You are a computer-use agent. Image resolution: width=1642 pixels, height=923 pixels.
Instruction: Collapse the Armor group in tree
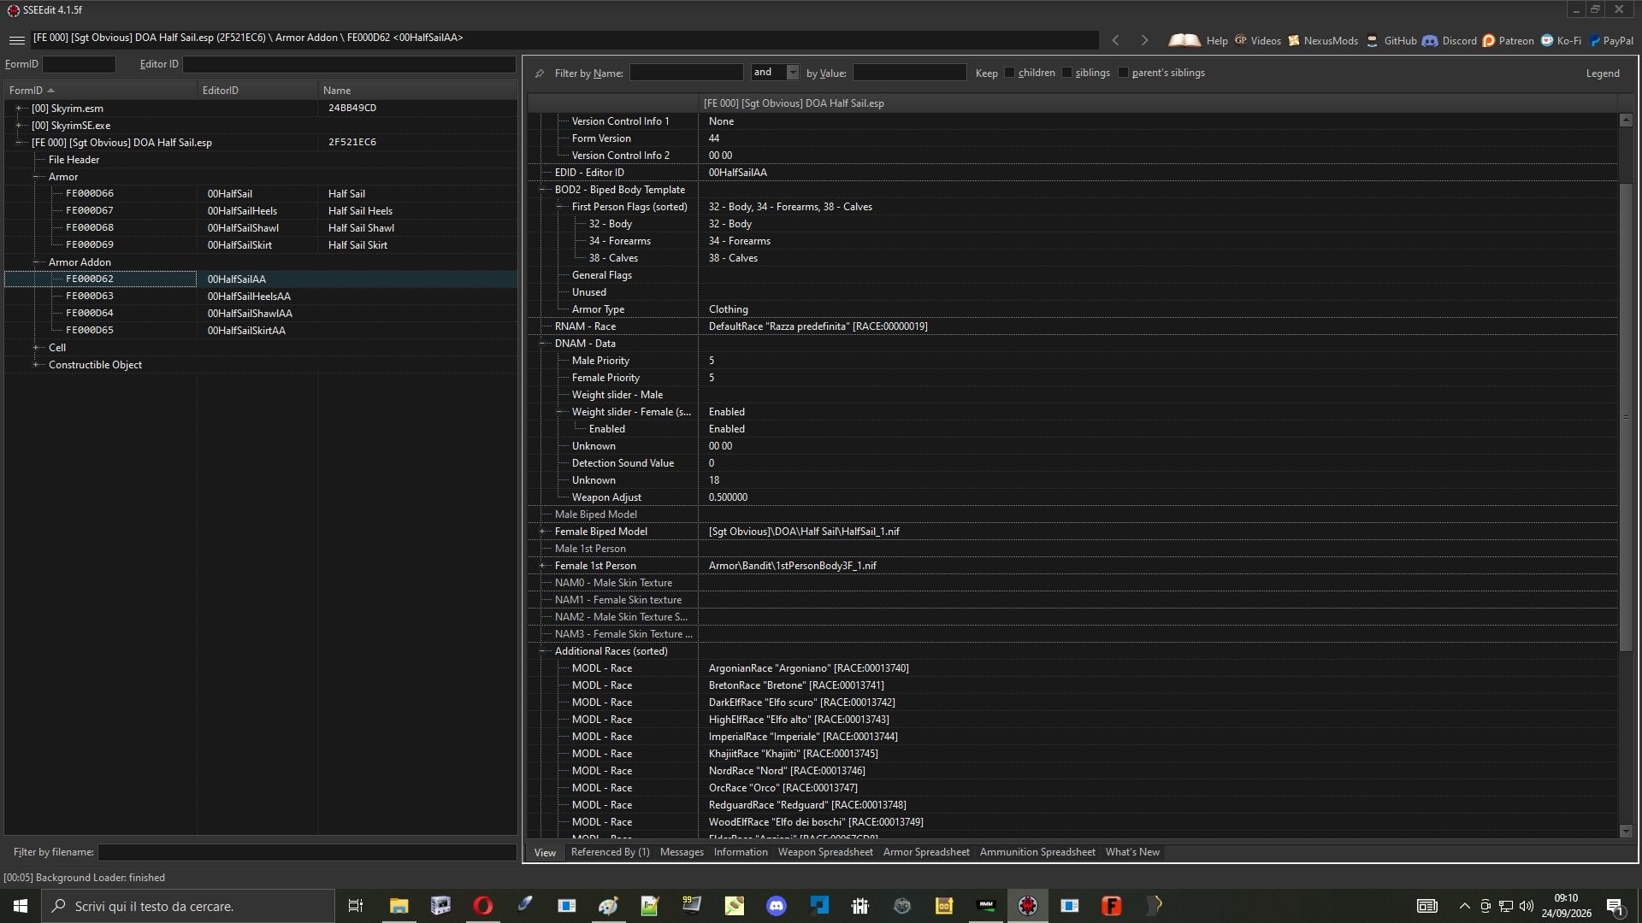tap(36, 177)
